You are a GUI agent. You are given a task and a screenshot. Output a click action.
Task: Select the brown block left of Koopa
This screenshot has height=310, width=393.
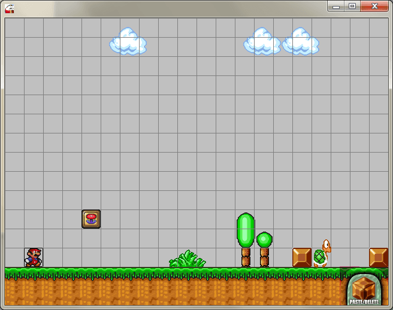click(302, 257)
